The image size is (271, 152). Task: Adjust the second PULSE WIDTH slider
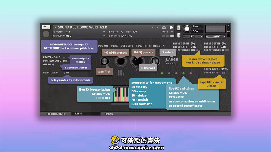pos(225,50)
